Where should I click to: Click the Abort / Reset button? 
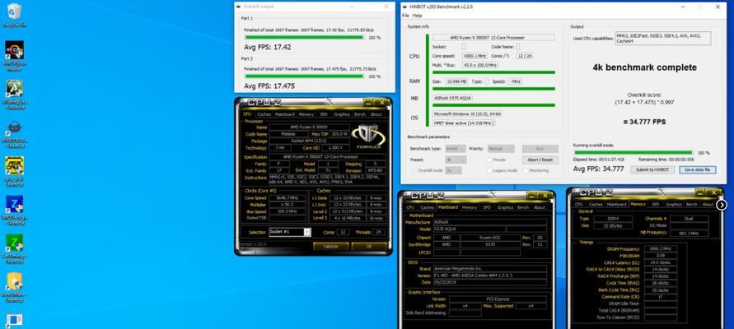click(x=540, y=160)
